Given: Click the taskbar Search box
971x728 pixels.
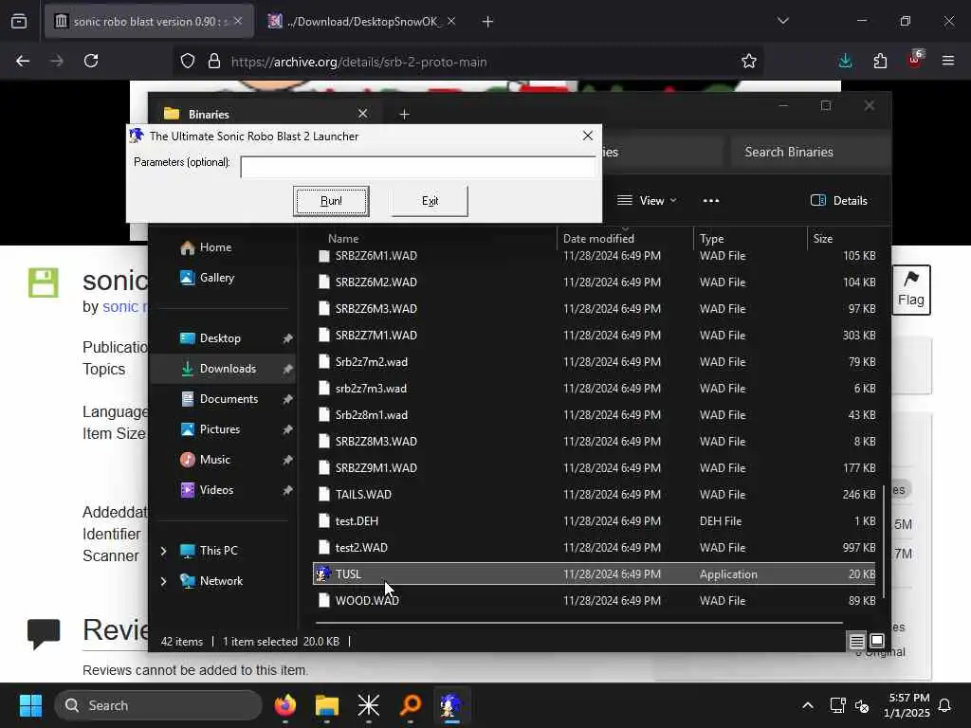Looking at the screenshot, I should pyautogui.click(x=158, y=705).
